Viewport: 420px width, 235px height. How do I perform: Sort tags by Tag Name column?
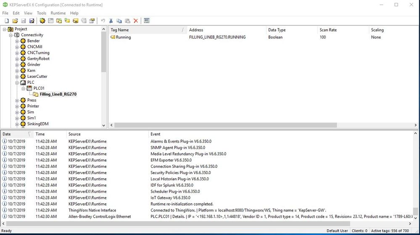coord(148,30)
